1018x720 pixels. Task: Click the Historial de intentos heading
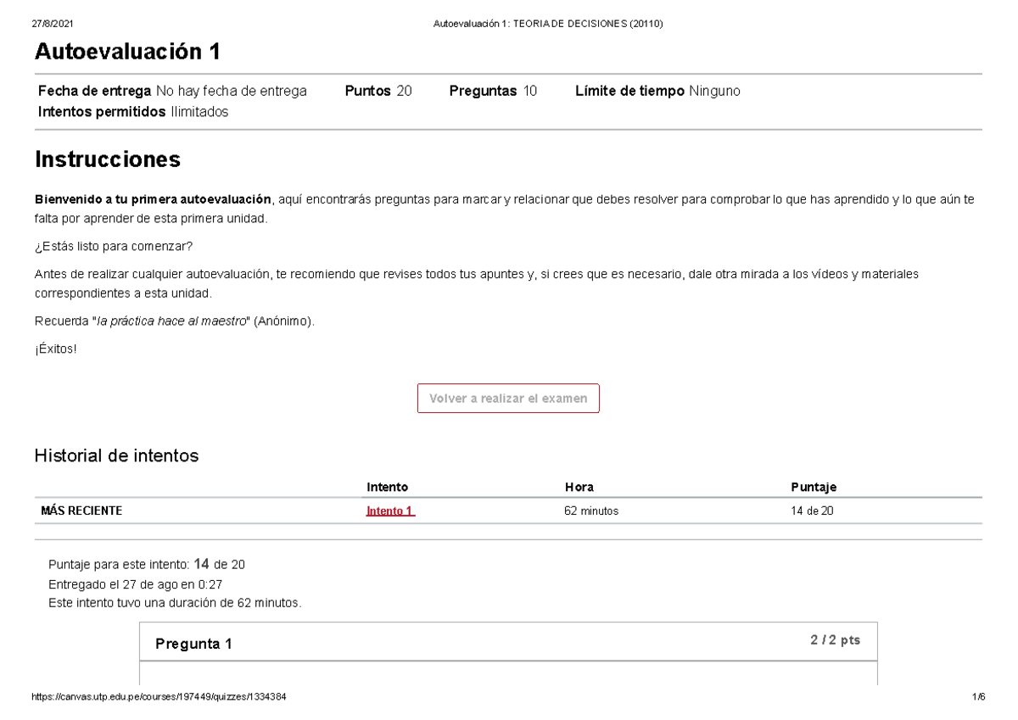coord(116,456)
